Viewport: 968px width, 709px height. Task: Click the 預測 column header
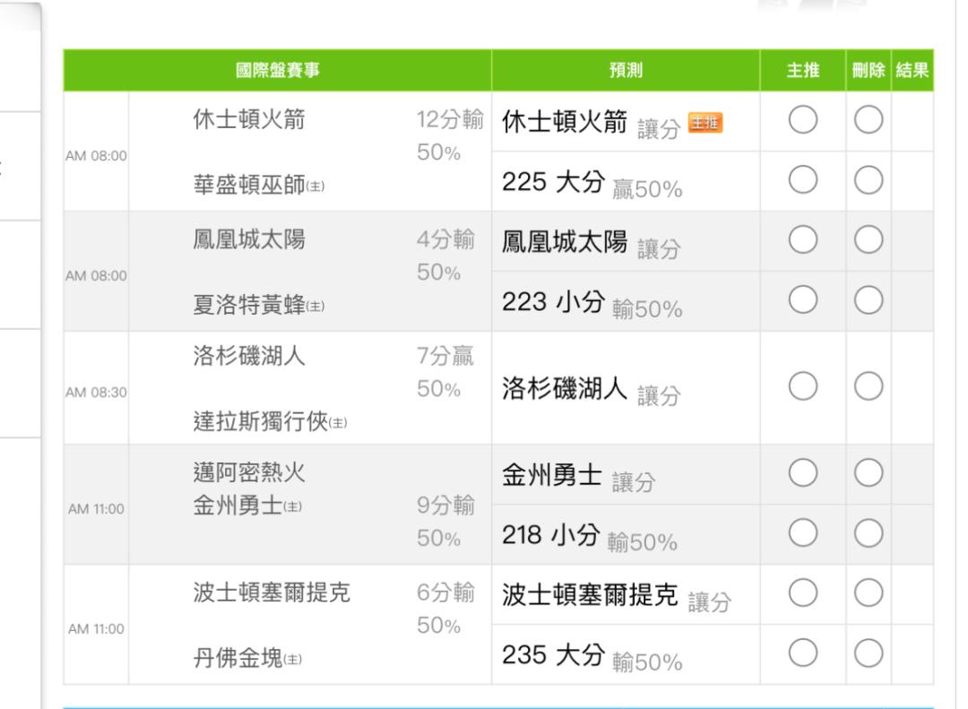coord(626,70)
